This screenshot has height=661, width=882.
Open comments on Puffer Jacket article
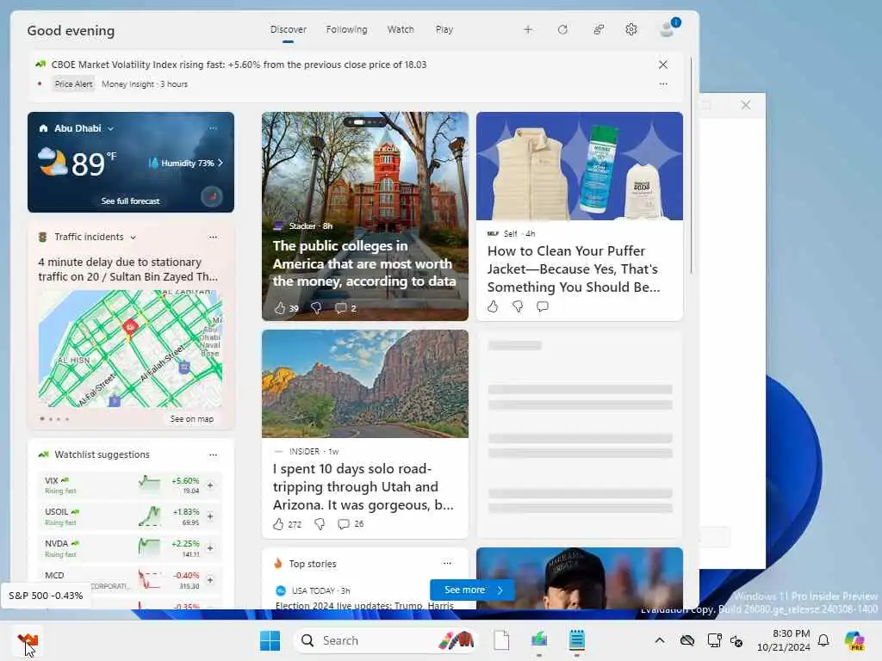point(543,306)
